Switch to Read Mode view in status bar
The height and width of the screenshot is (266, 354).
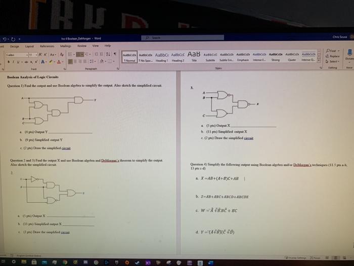pos(327,257)
